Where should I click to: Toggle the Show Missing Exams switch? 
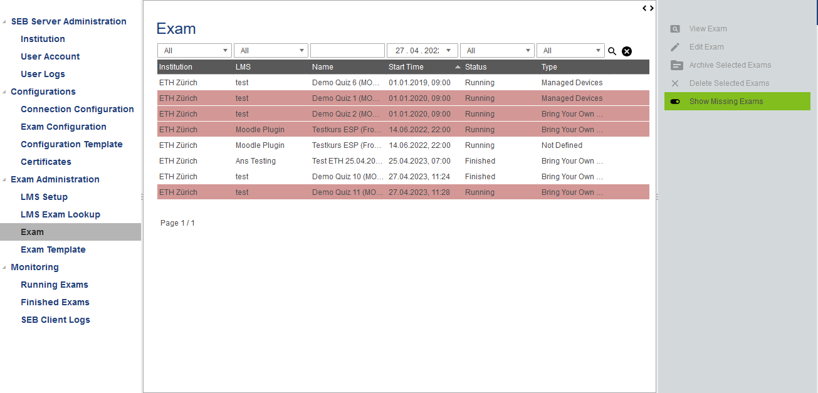[x=675, y=102]
